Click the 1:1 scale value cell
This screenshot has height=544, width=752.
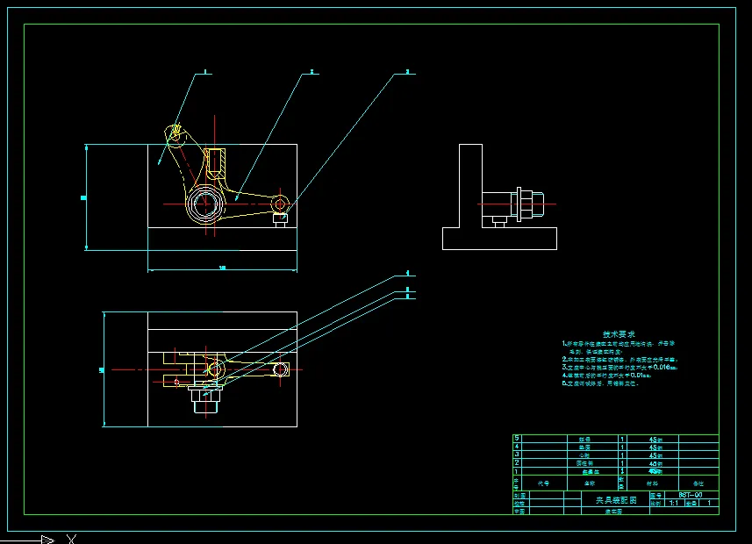673,504
